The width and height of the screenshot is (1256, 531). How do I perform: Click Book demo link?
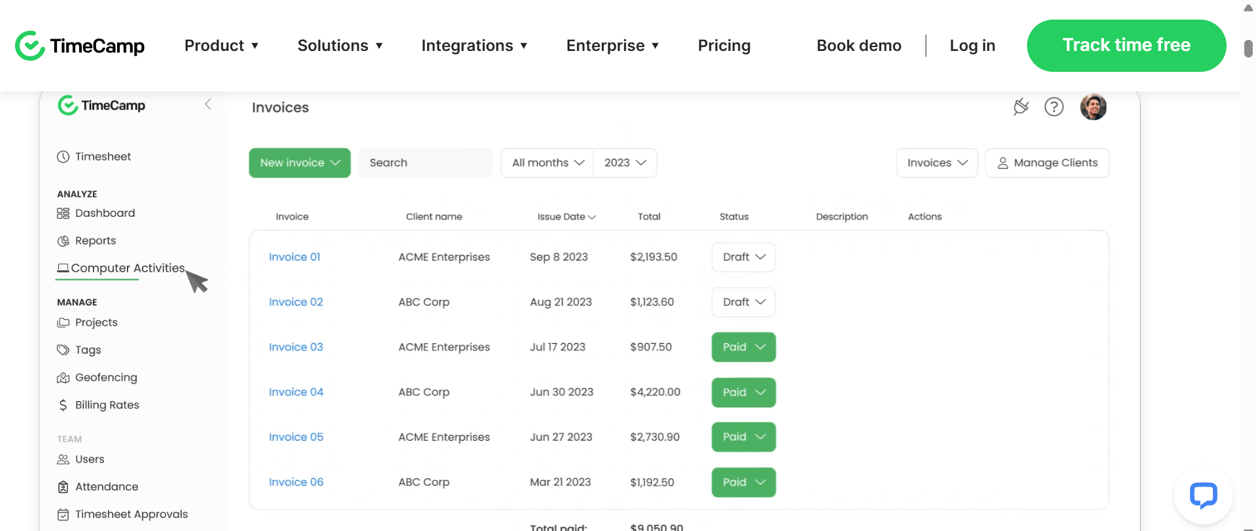click(x=859, y=46)
